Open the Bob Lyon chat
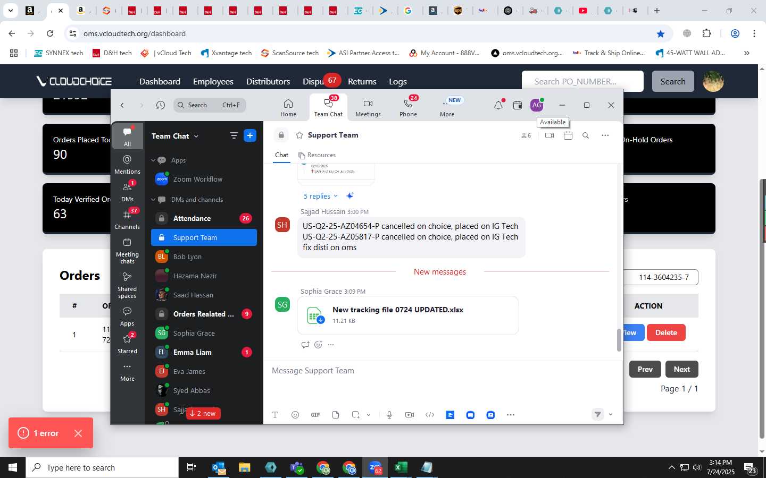The width and height of the screenshot is (766, 478). point(204,257)
